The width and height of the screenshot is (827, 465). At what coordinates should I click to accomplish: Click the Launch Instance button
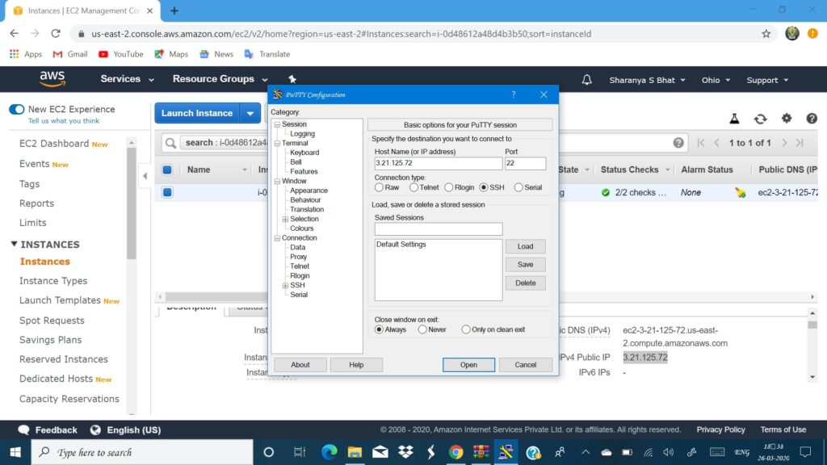197,113
